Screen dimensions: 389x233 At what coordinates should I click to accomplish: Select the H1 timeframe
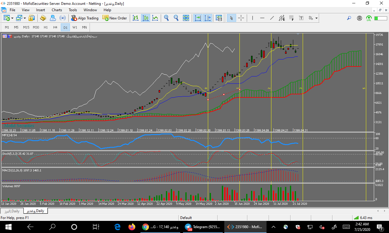[x=46, y=27]
